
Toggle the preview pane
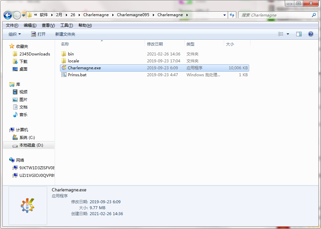click(299, 34)
